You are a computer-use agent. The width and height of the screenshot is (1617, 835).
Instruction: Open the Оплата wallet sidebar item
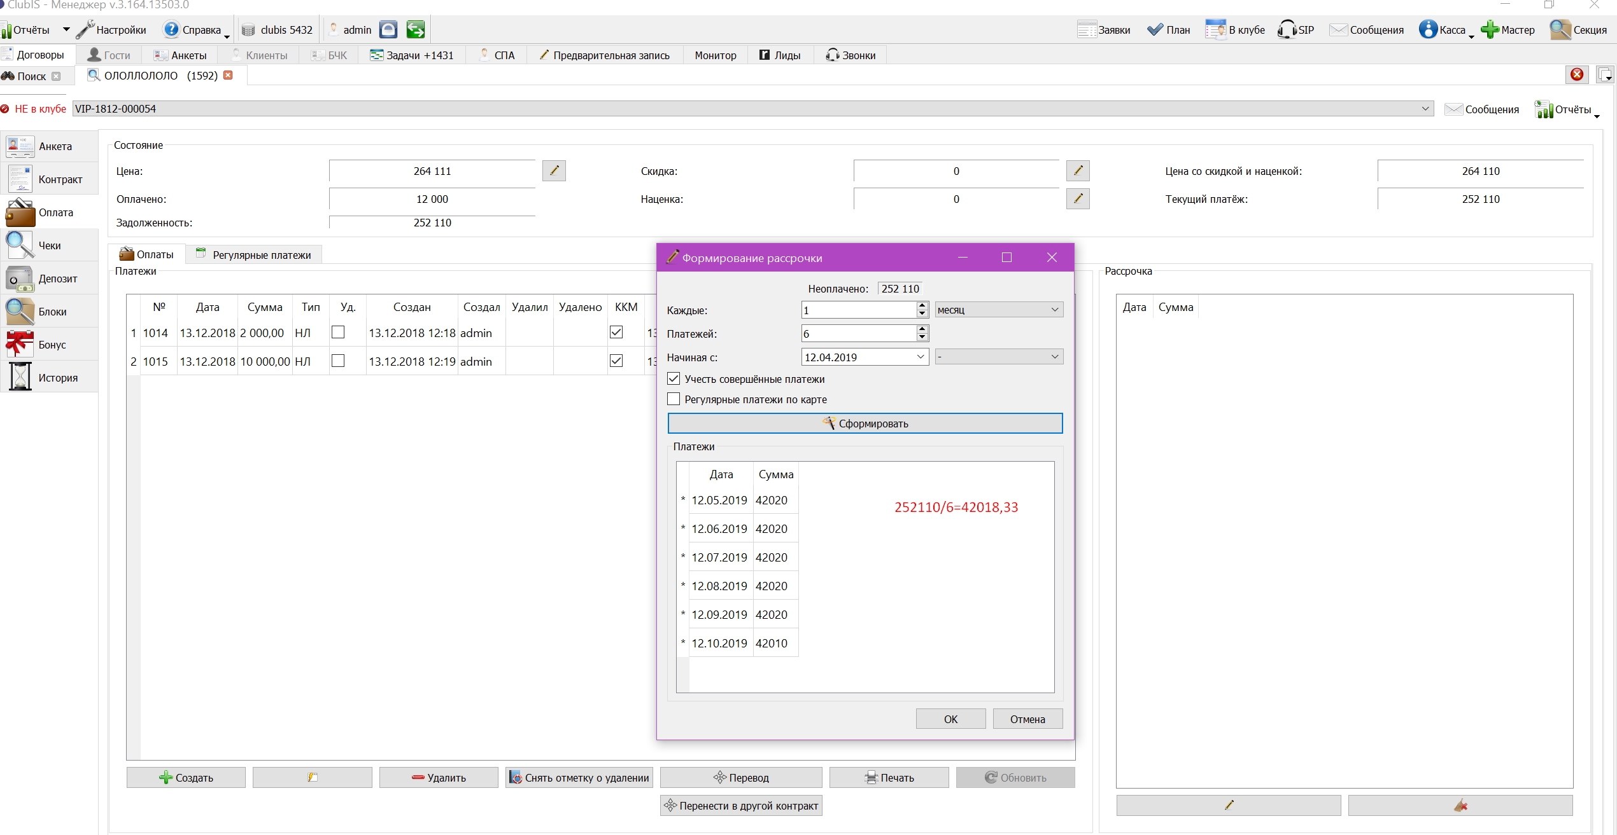50,212
